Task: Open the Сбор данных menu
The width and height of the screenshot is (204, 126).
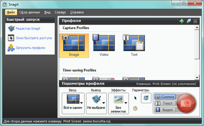Action: coord(30,12)
